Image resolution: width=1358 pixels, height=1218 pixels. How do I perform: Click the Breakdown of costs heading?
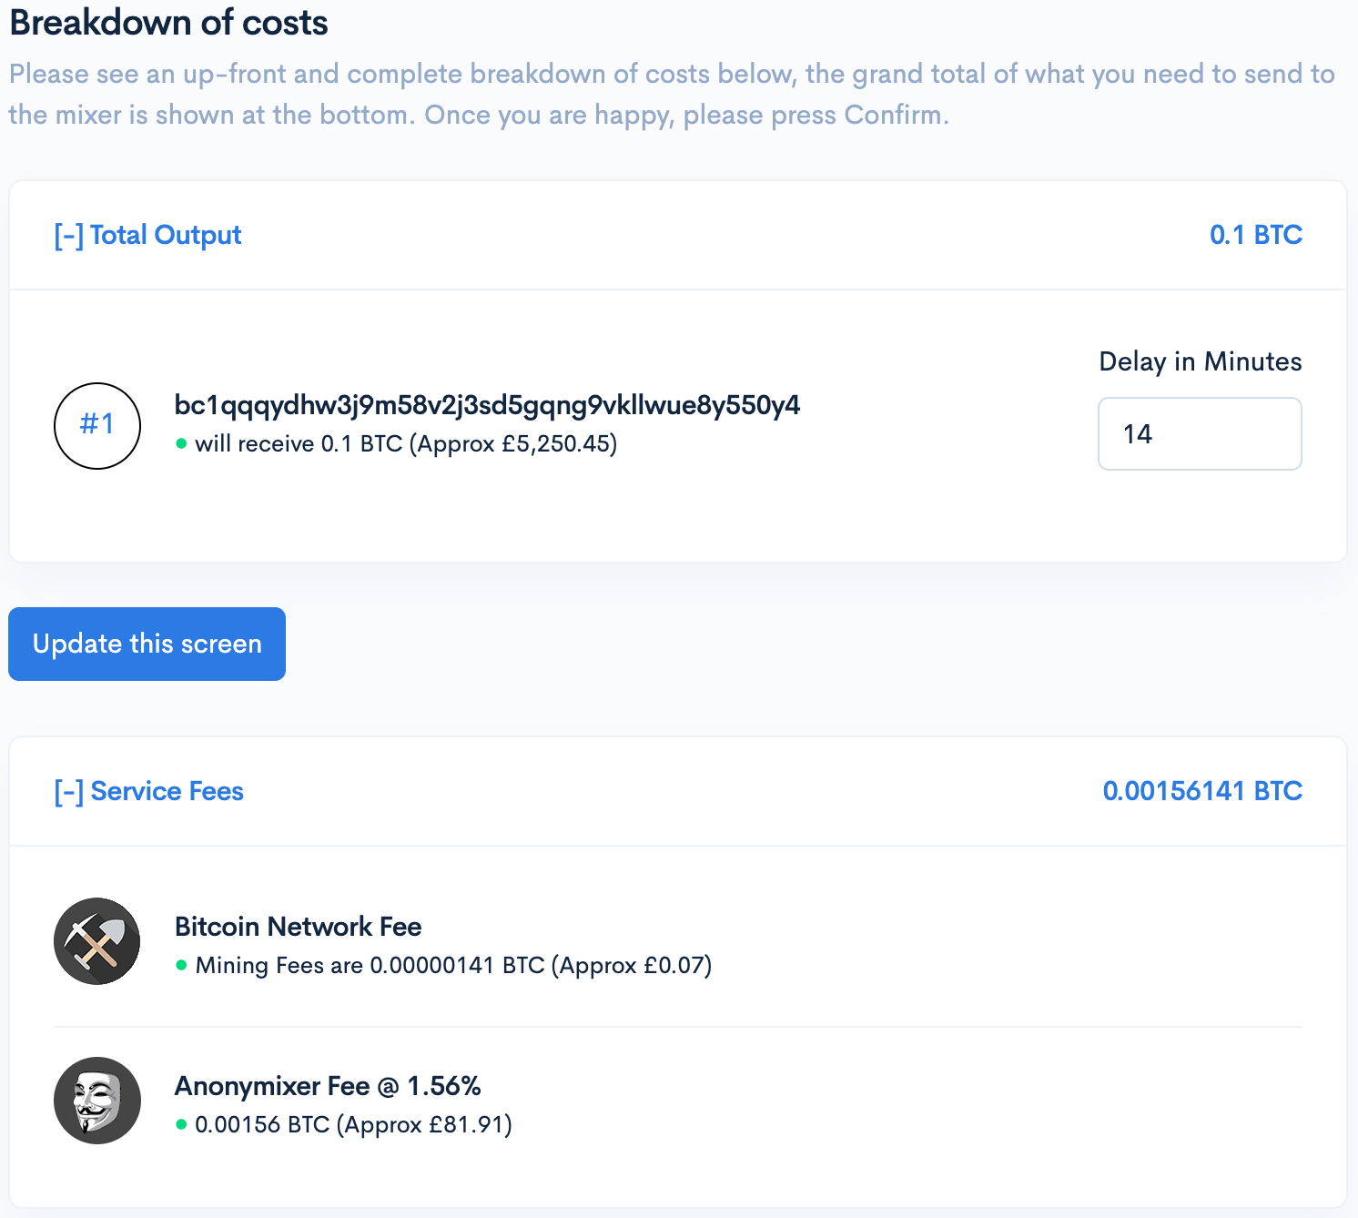point(168,23)
